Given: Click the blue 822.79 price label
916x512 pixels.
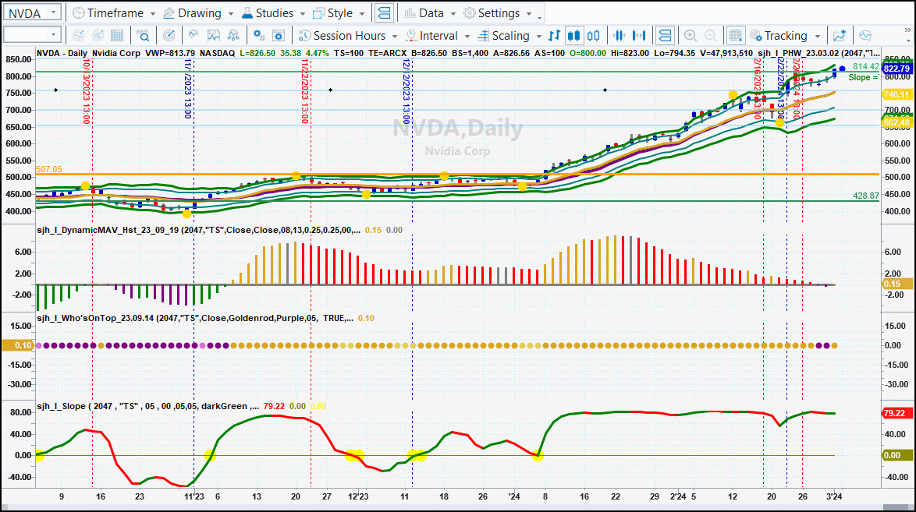Looking at the screenshot, I should [x=896, y=69].
